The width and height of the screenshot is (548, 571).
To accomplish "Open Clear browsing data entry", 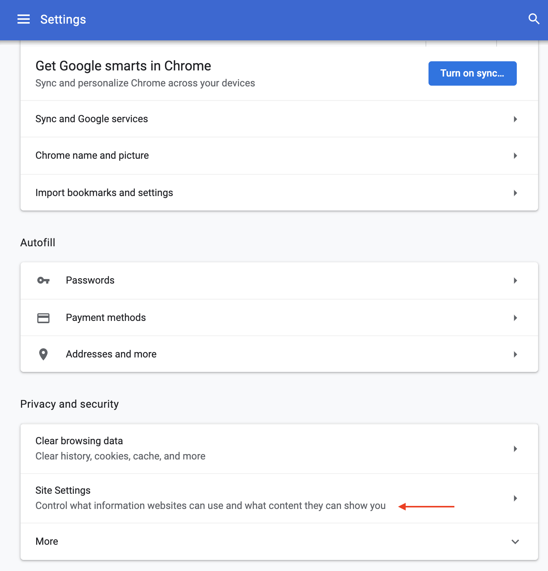I will (x=279, y=449).
